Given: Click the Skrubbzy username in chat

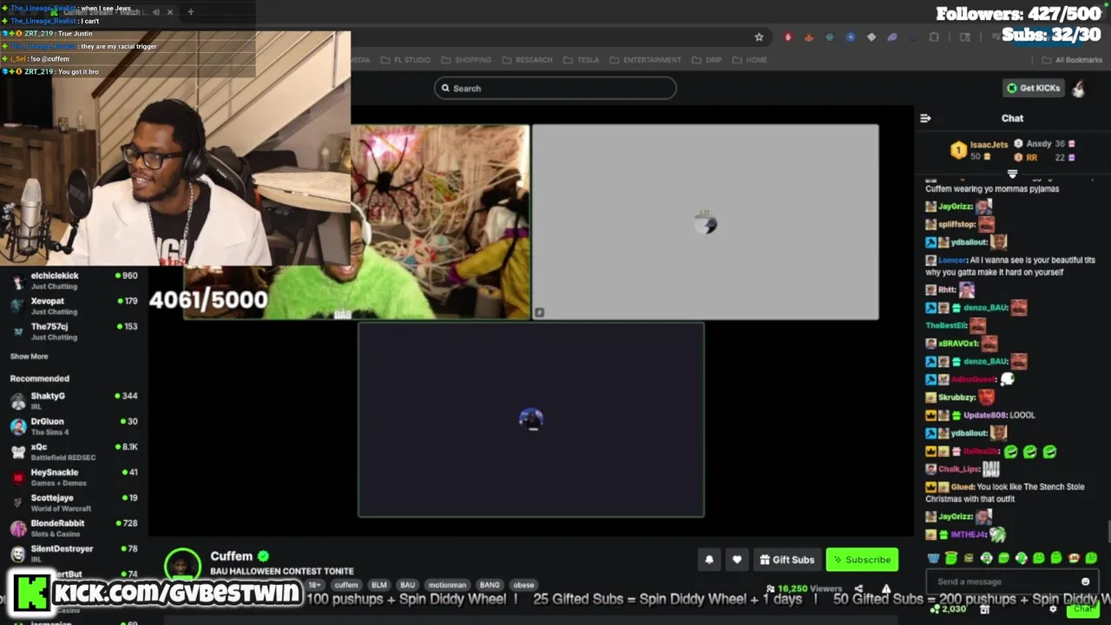Looking at the screenshot, I should (x=957, y=398).
